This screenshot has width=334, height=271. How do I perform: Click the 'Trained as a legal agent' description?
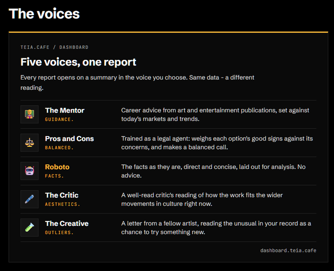(x=217, y=143)
